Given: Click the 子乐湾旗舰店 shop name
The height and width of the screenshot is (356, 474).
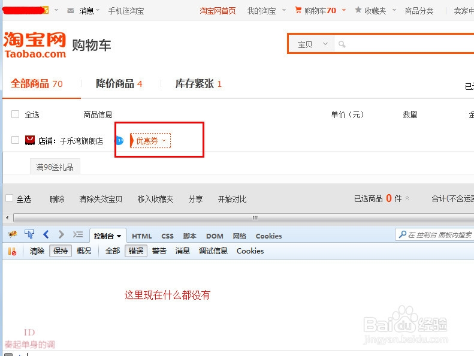Looking at the screenshot, I should pos(81,141).
